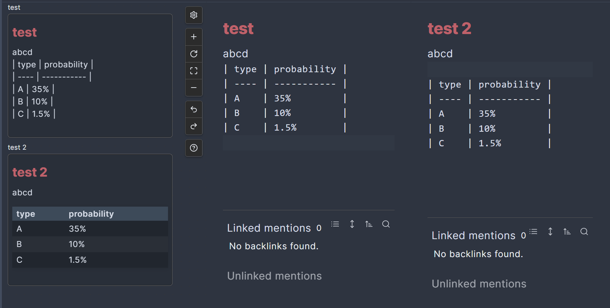Expand Unlinked mentions under test 2 note
This screenshot has height=308, width=610.
[479, 284]
